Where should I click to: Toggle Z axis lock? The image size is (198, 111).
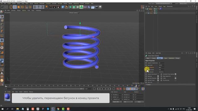[x=42, y=7]
